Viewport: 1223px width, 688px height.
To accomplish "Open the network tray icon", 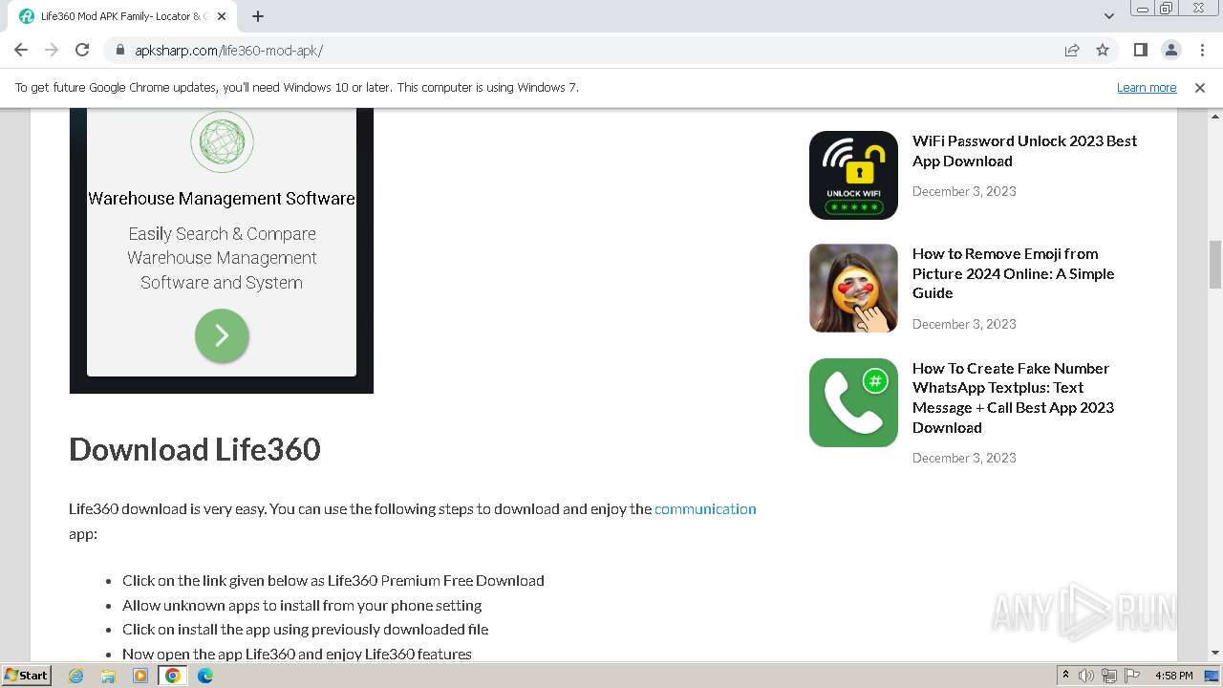I will coord(1109,676).
